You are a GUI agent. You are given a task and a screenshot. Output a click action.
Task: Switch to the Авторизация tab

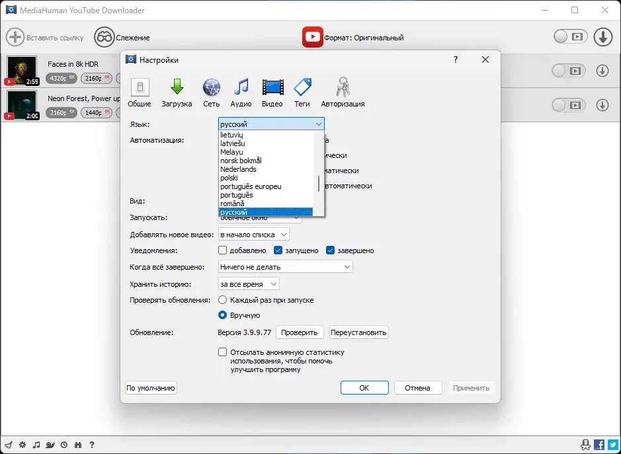[343, 93]
